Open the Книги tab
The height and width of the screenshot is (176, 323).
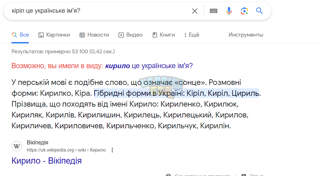pyautogui.click(x=164, y=35)
